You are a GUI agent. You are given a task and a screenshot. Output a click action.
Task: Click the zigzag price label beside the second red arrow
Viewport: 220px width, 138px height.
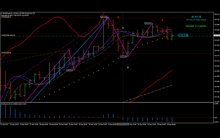coord(148,23)
